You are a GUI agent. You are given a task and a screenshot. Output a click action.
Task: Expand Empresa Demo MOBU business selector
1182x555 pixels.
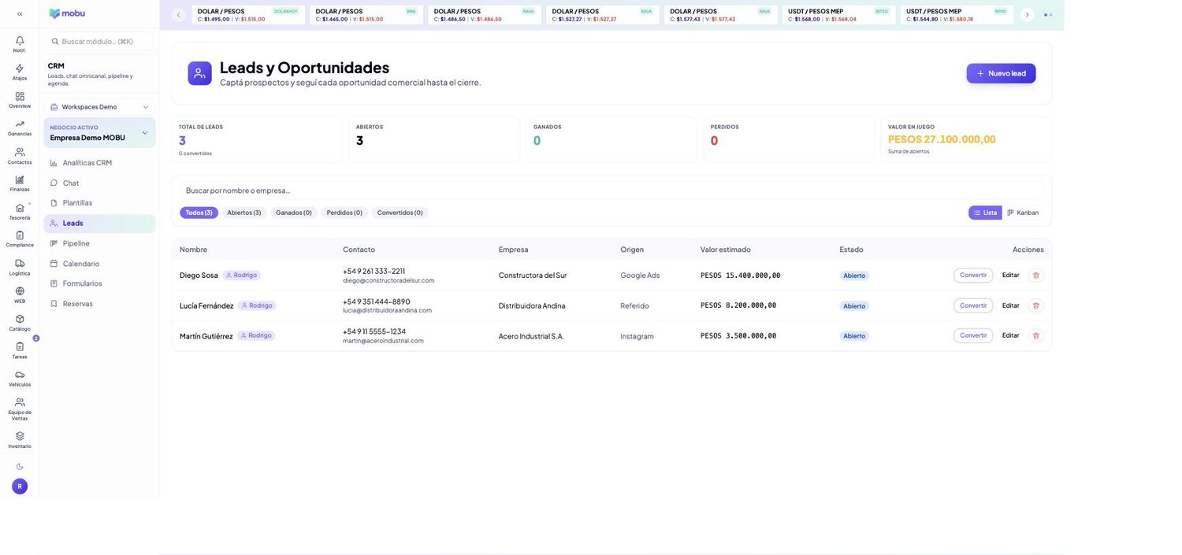coord(99,133)
